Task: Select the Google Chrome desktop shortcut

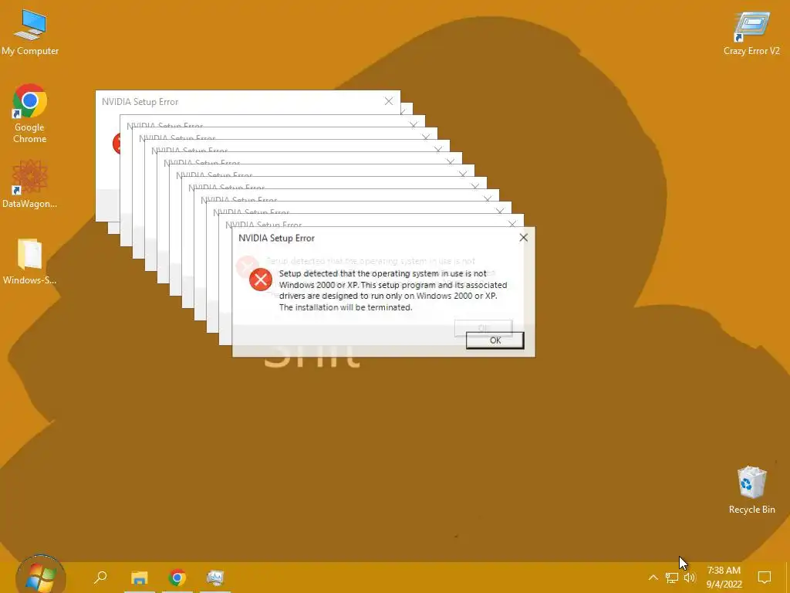Action: pyautogui.click(x=30, y=114)
